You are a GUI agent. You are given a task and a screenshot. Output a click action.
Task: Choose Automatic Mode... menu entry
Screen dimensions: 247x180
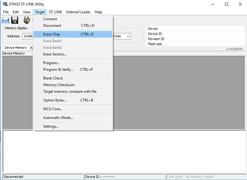click(x=73, y=118)
